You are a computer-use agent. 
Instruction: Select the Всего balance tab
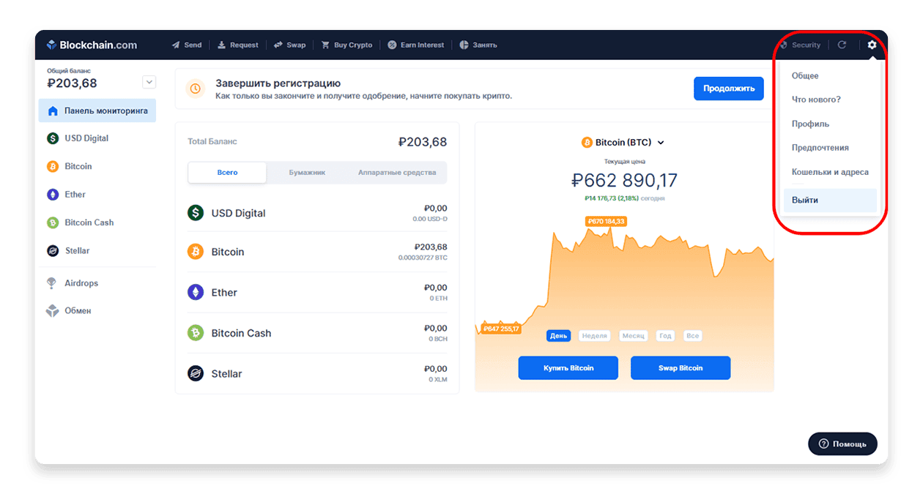point(228,173)
